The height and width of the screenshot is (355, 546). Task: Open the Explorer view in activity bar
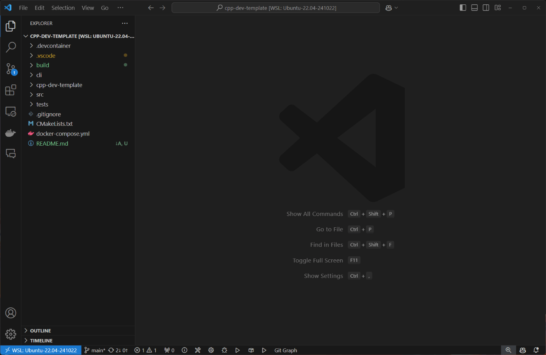point(11,26)
